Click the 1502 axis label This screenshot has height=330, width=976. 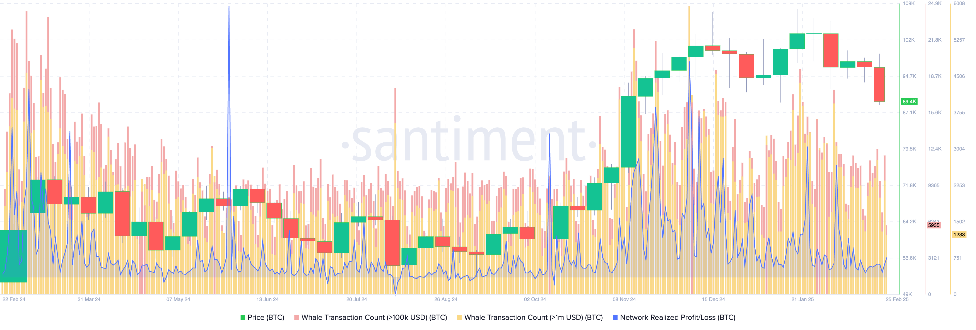click(x=959, y=222)
